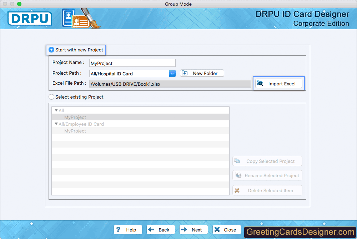
Task: Click Rename Selected Project button label
Action: [x=272, y=175]
